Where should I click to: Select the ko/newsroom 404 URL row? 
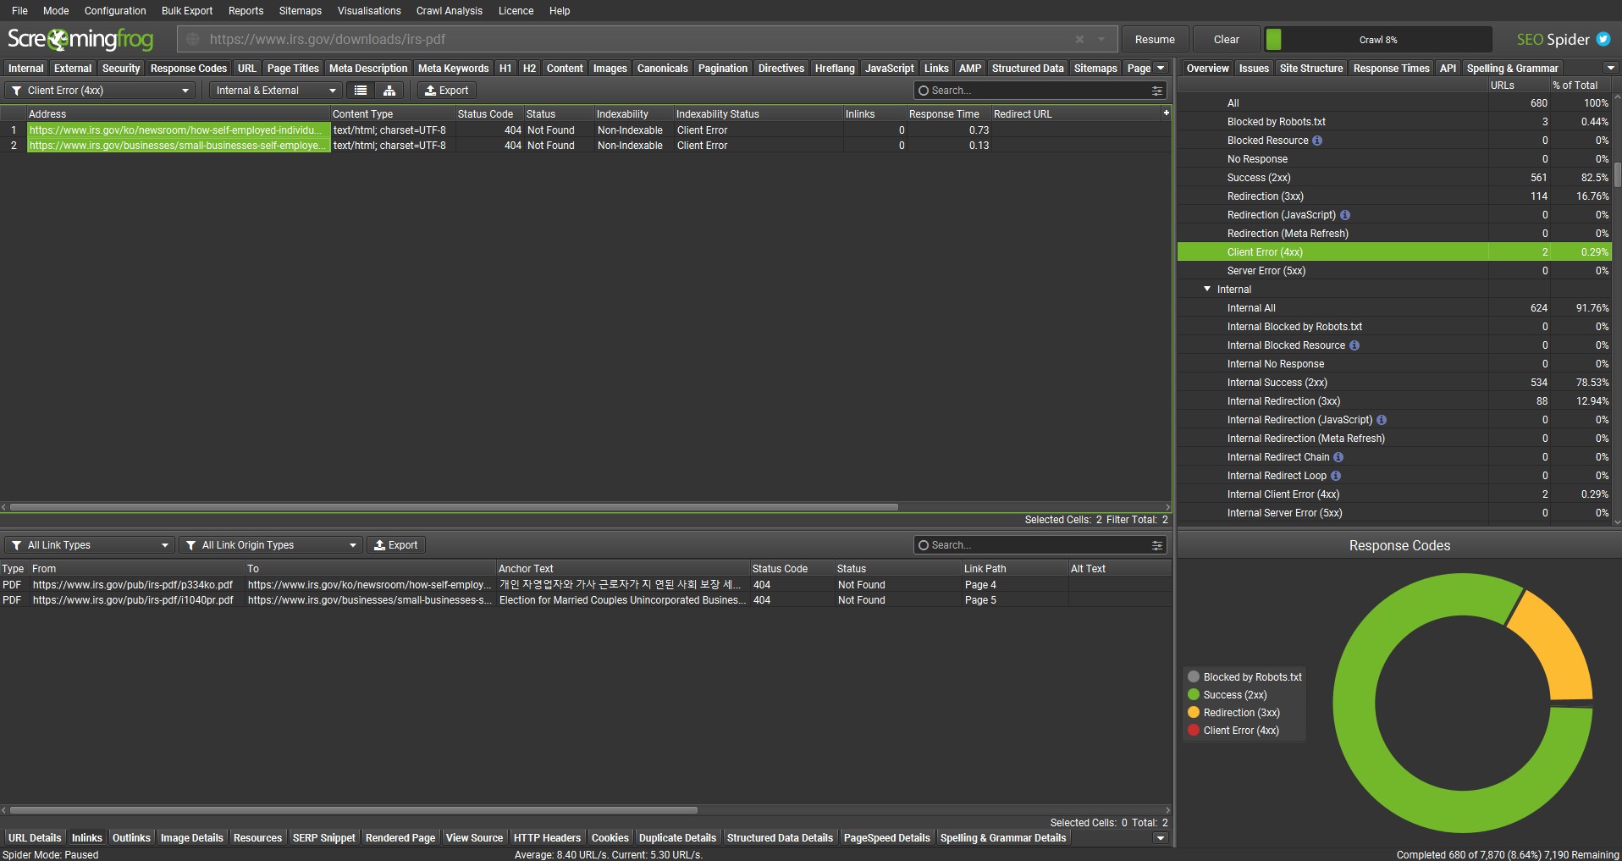pos(586,130)
